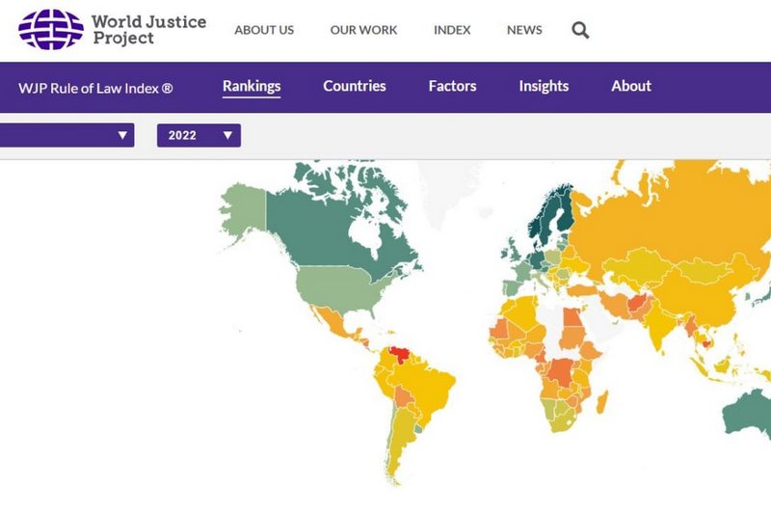Expand the 2022 year dropdown

[x=199, y=136]
